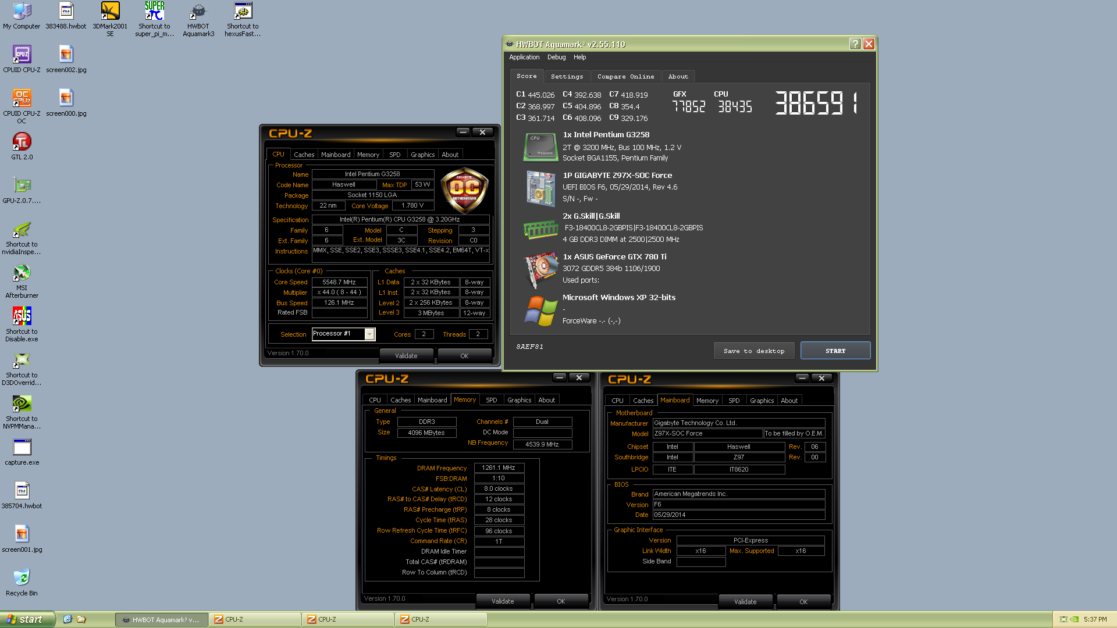Click Save to desktop button

754,351
